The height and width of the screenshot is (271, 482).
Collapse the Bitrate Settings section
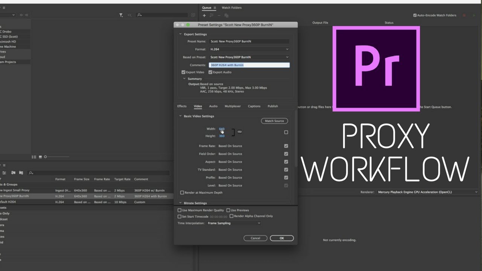click(x=180, y=203)
